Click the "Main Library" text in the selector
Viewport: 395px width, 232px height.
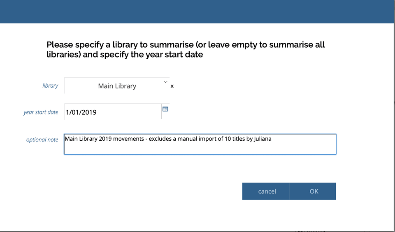(117, 86)
